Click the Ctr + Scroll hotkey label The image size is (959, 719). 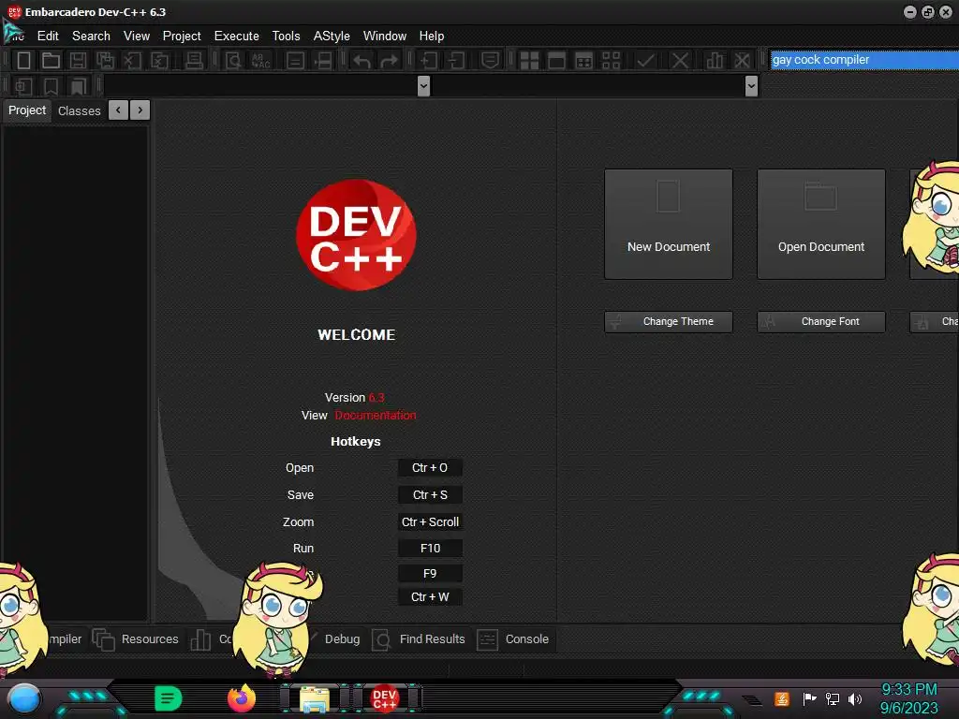430,522
